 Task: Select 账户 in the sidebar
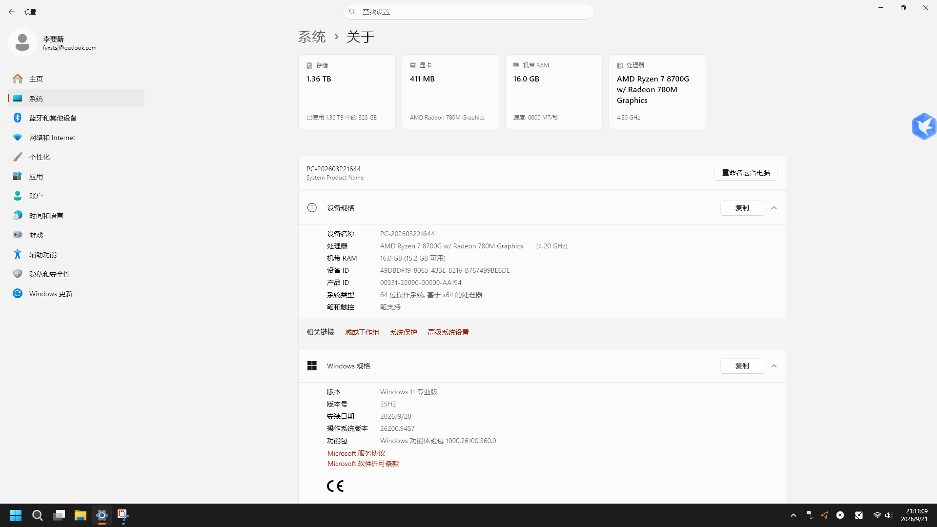[76, 196]
